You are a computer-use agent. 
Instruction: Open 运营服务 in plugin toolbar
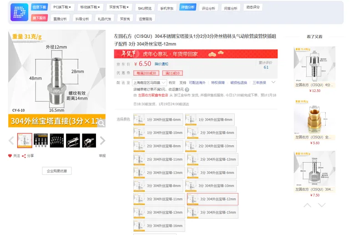(x=146, y=19)
